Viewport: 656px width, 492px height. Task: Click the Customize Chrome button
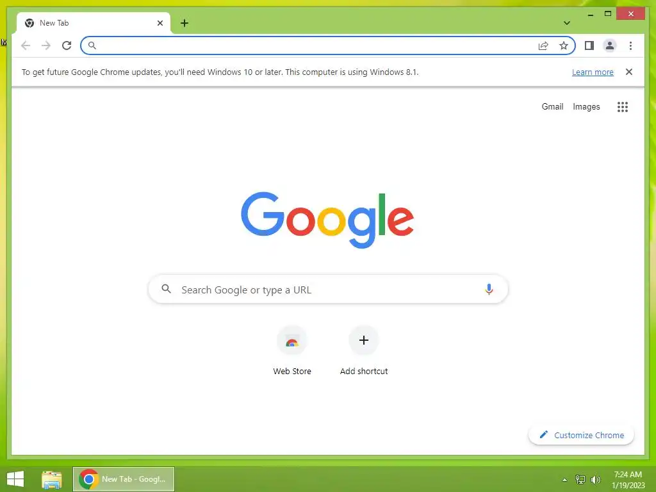[x=581, y=435]
